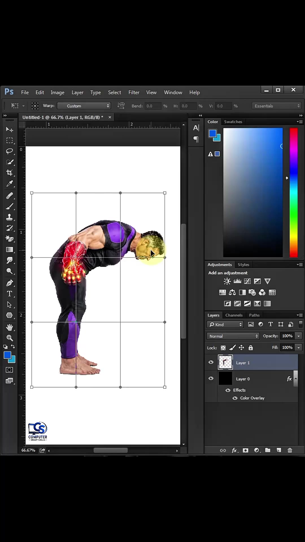Image resolution: width=305 pixels, height=542 pixels.
Task: Open the Window menu
Action: tap(173, 92)
